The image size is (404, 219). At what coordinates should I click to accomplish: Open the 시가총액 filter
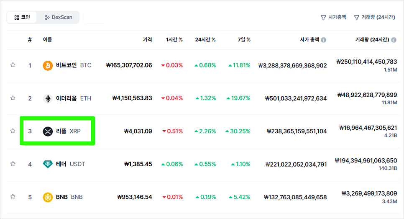333,17
